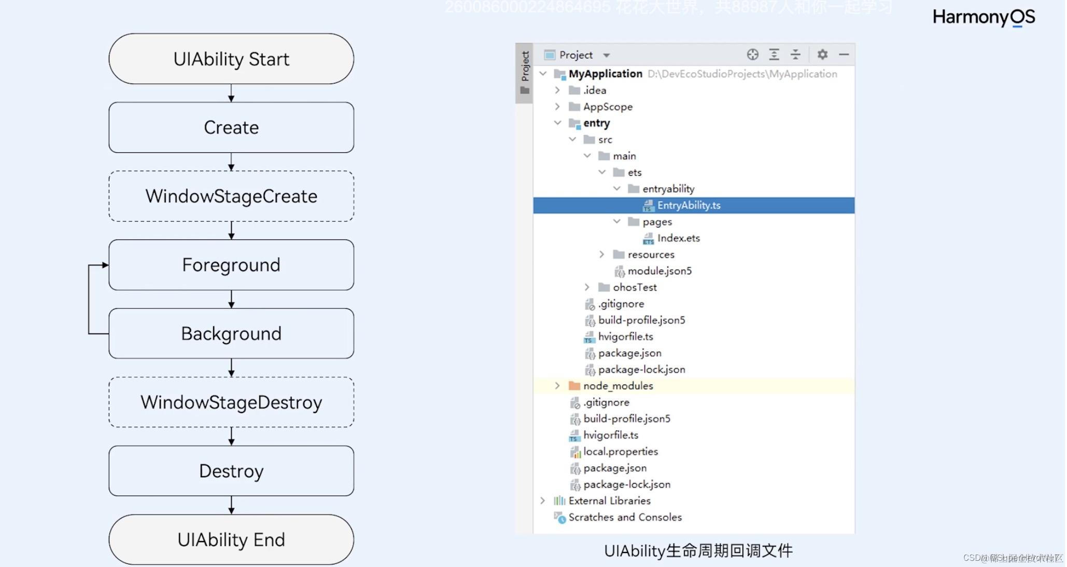Open Project panel settings gear
This screenshot has width=1067, height=567.
(x=822, y=54)
